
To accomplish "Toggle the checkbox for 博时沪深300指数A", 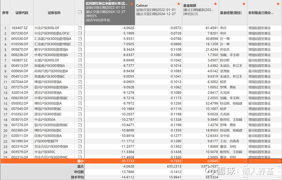I will click(x=80, y=103).
